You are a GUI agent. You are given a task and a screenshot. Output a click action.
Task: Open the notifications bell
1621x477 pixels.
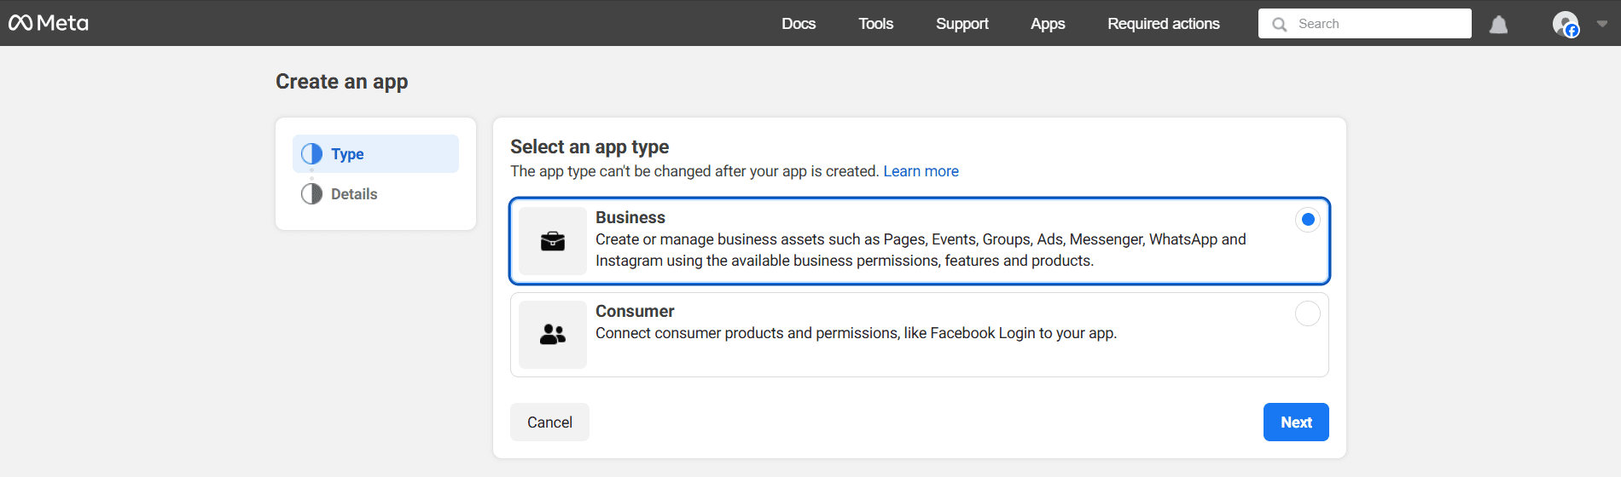tap(1498, 25)
